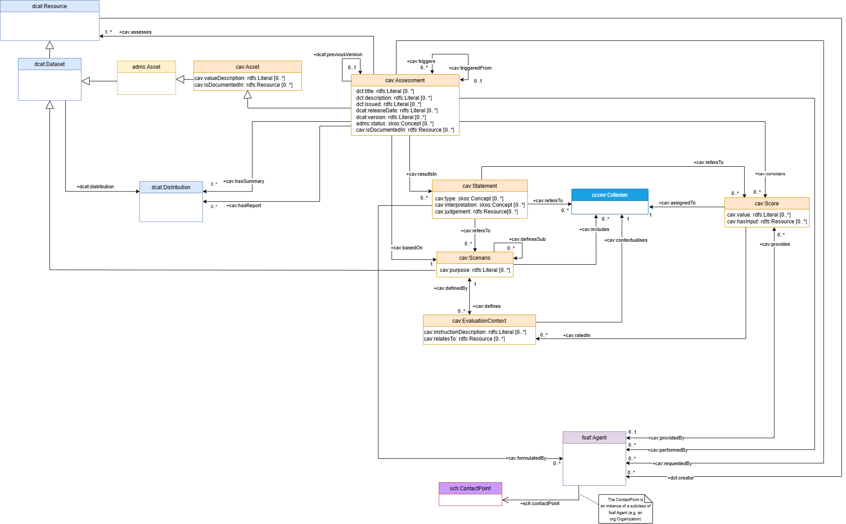Click the dcat:Distribution class title
This screenshot has height=524, width=846.
pos(171,187)
